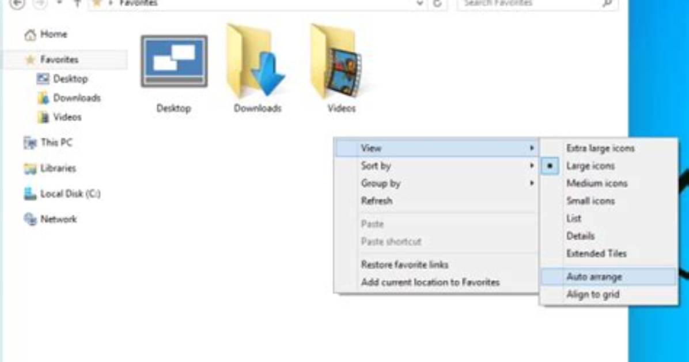This screenshot has height=362, width=689.
Task: Click the Downloads label in the navigation tree
Action: [x=77, y=97]
